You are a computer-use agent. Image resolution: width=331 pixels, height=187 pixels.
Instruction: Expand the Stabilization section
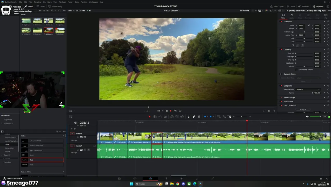288,102
